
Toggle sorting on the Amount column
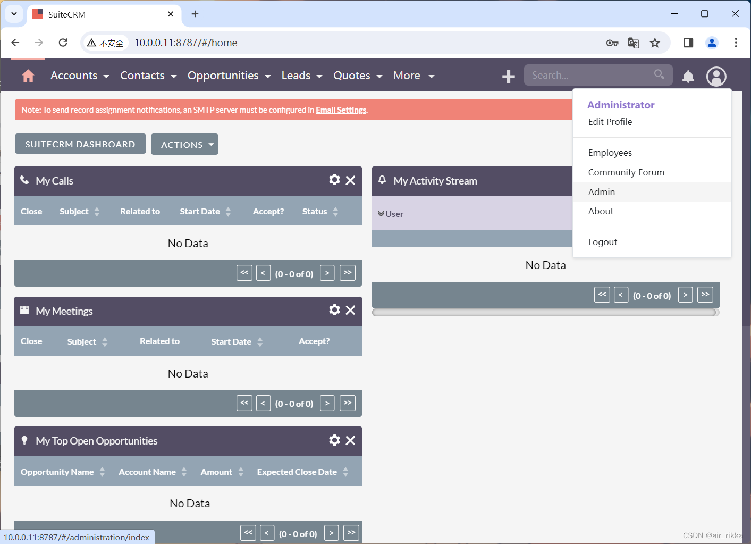(240, 471)
